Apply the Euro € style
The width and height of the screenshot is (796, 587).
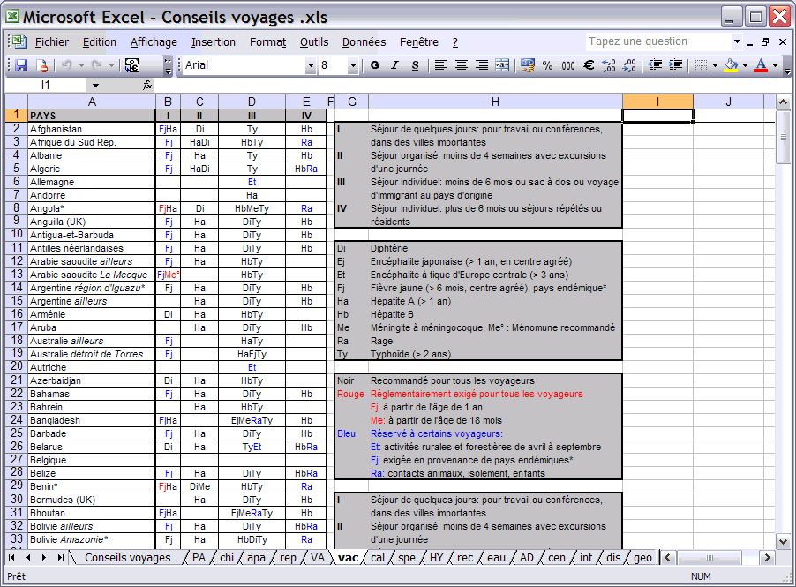(589, 65)
